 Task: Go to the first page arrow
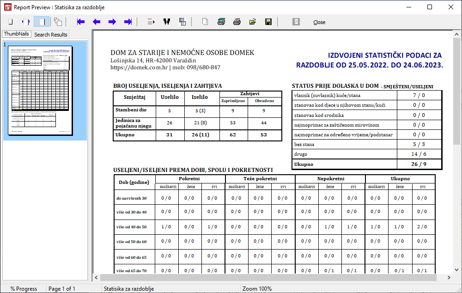click(x=81, y=22)
